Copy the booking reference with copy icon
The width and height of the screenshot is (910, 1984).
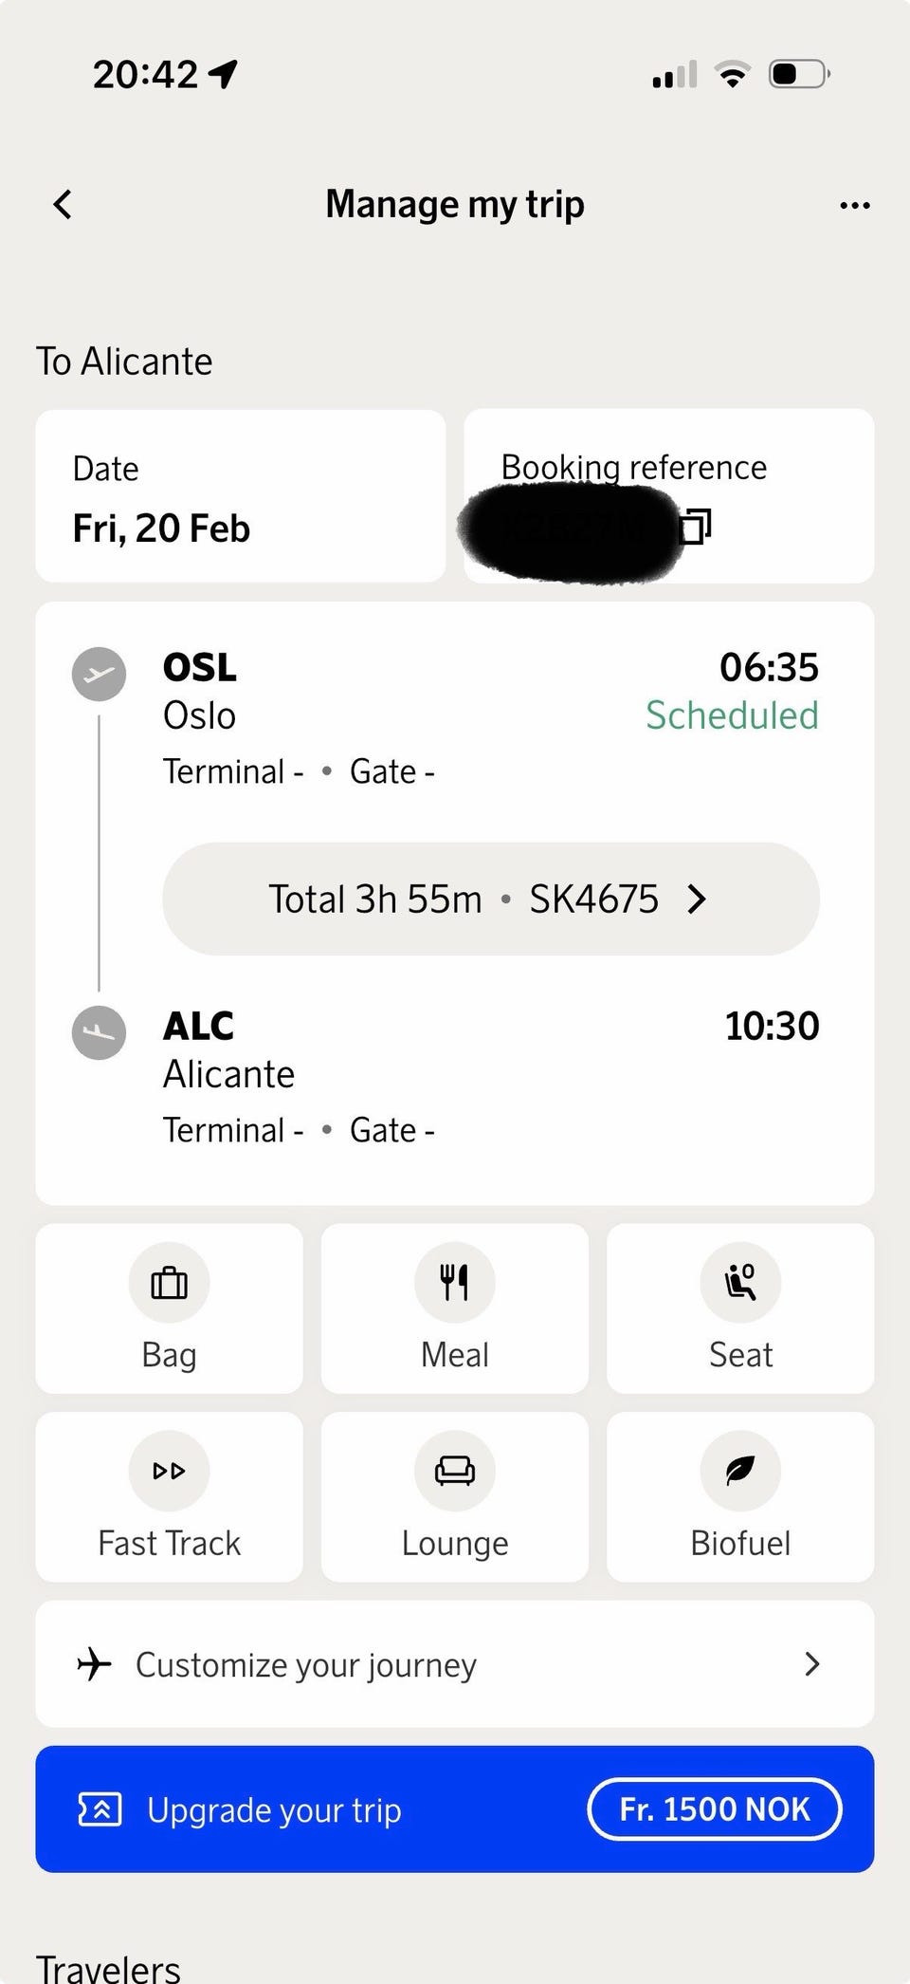(696, 527)
